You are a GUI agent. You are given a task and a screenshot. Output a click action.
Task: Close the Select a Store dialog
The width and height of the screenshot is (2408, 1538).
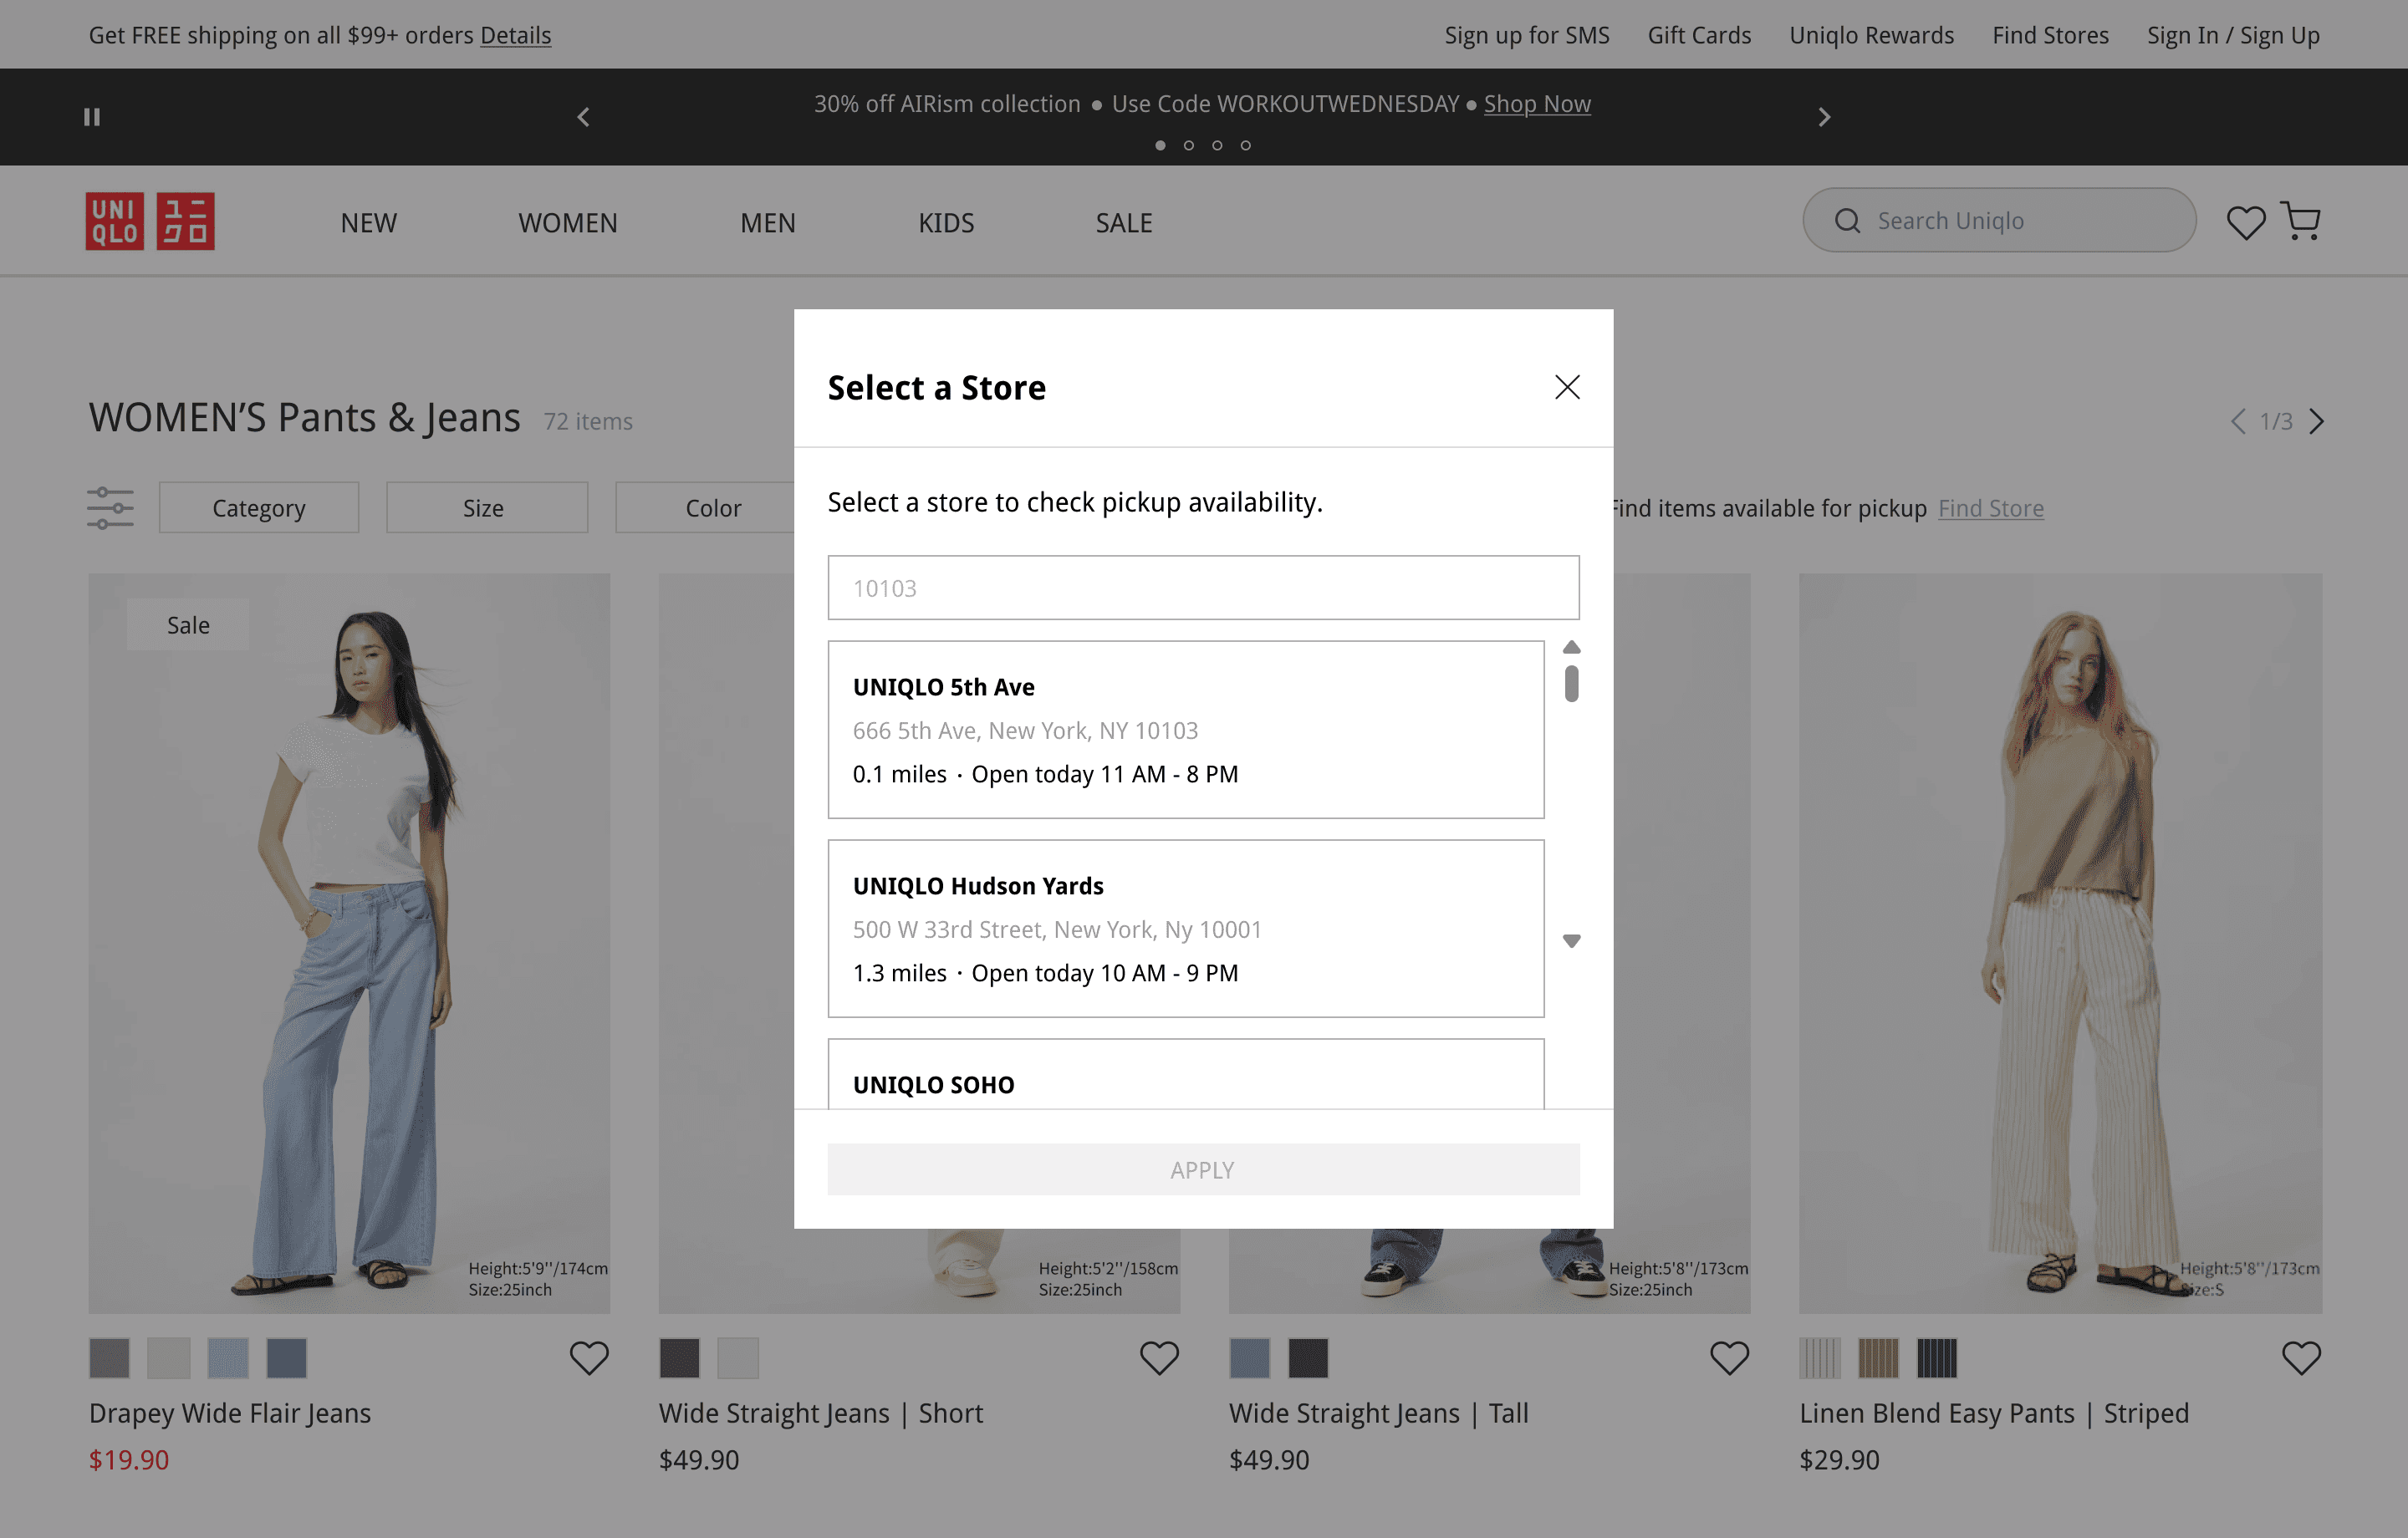pyautogui.click(x=1567, y=387)
